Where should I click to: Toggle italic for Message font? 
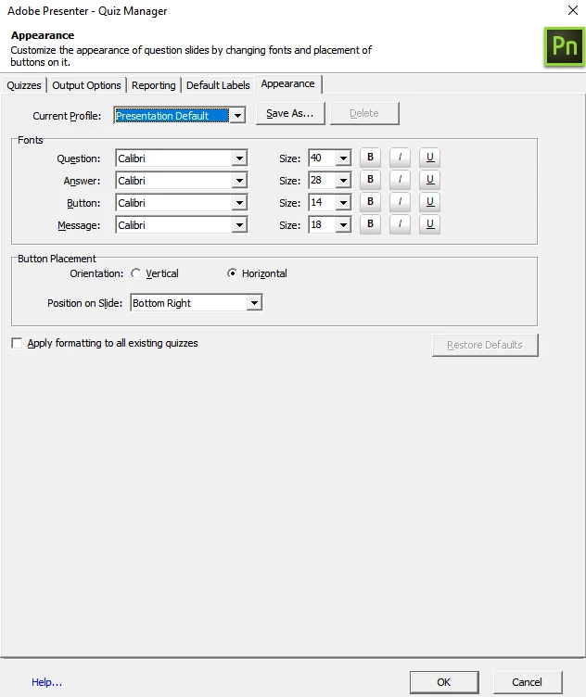(400, 224)
